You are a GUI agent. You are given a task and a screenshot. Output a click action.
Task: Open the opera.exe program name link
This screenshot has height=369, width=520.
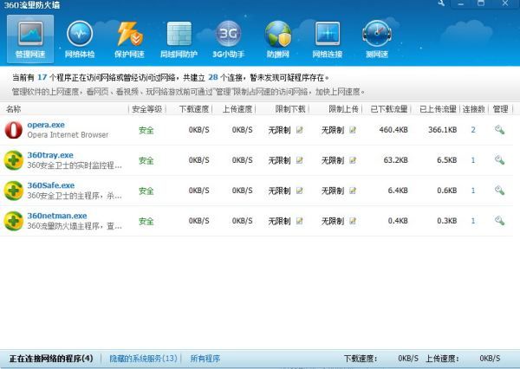(46, 125)
